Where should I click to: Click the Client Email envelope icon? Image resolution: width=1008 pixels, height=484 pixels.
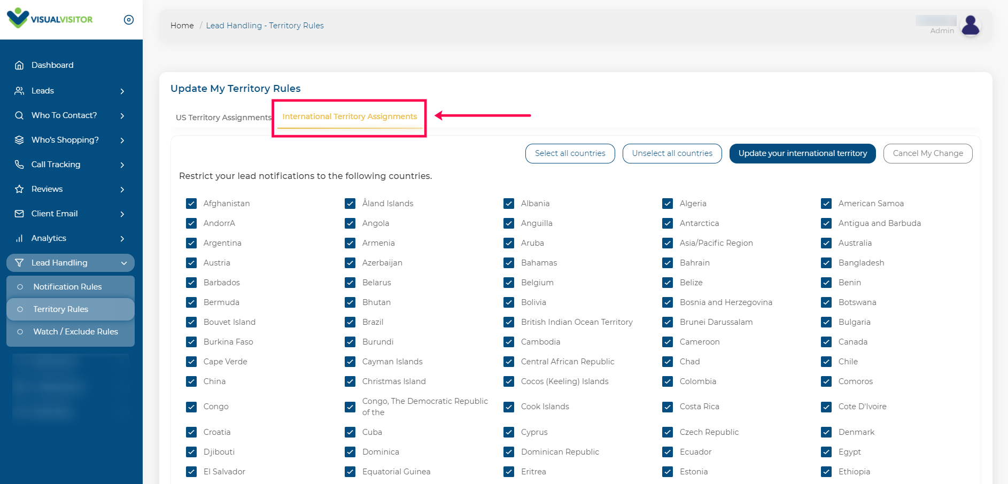19,214
